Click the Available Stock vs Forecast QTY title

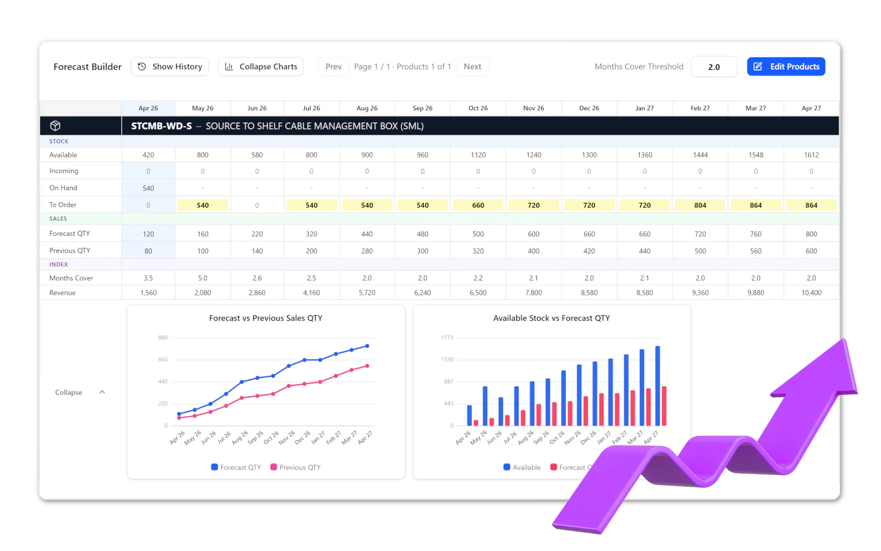[552, 318]
